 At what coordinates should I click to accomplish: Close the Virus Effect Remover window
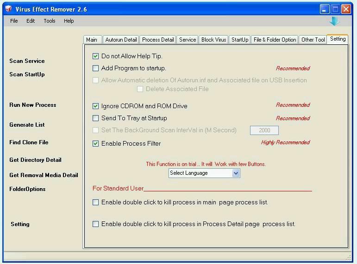click(346, 9)
